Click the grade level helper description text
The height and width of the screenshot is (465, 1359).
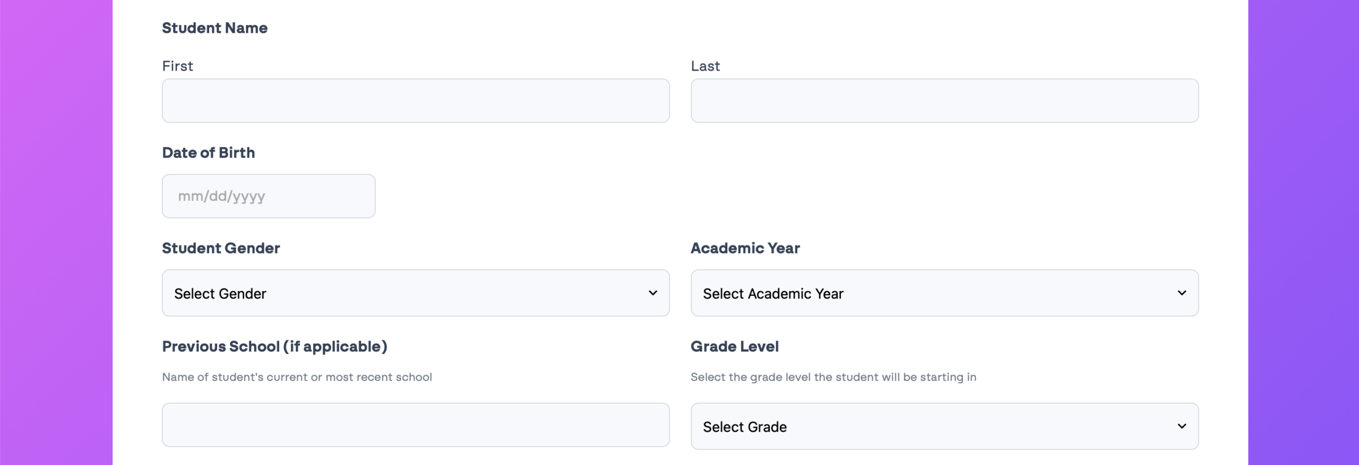[x=833, y=377]
